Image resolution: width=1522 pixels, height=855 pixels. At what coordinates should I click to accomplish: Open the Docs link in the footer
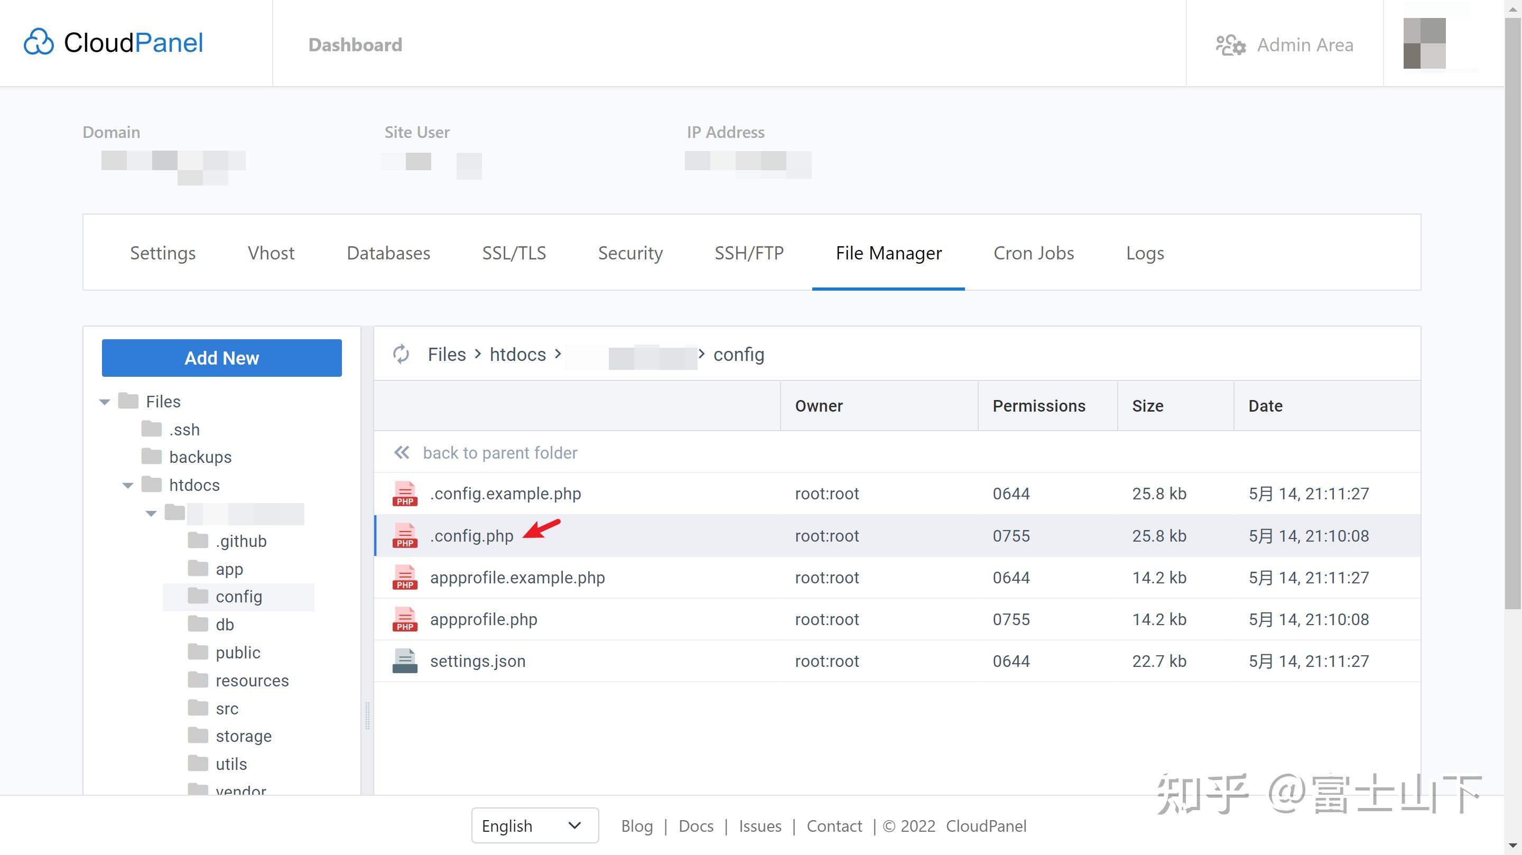click(695, 825)
